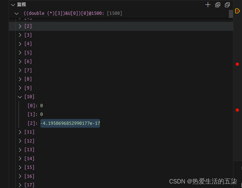Viewport: 242px width, 188px height.
Task: Expand array element [3]
Action: [20, 35]
